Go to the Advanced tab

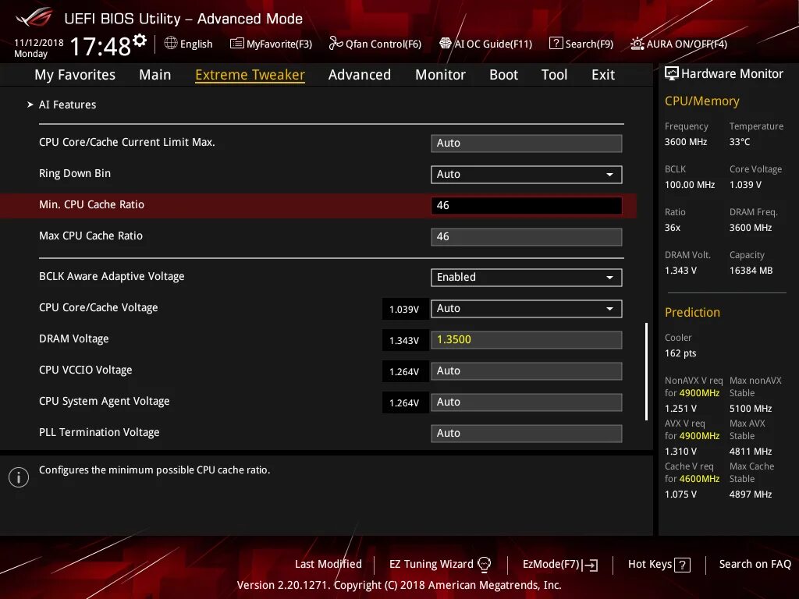(x=359, y=75)
